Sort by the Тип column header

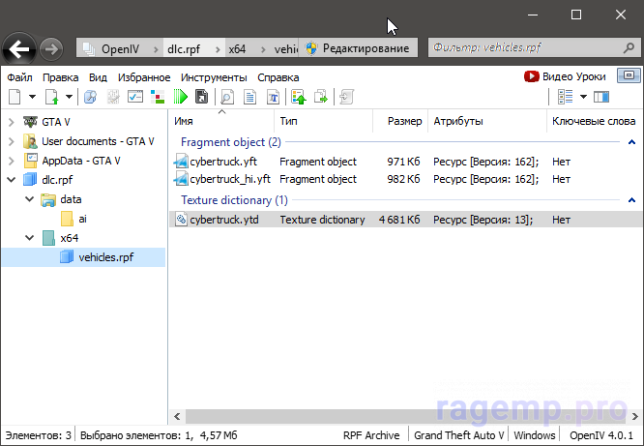pyautogui.click(x=323, y=121)
